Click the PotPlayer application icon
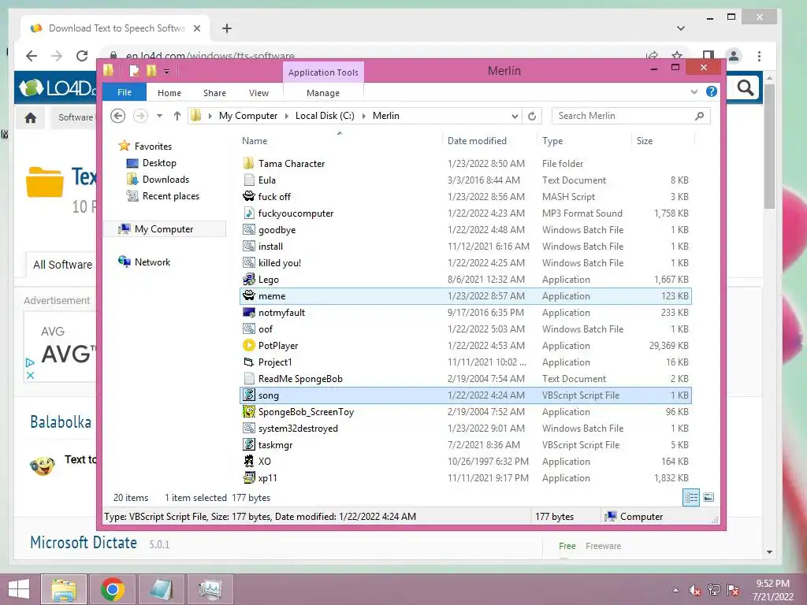 [248, 345]
